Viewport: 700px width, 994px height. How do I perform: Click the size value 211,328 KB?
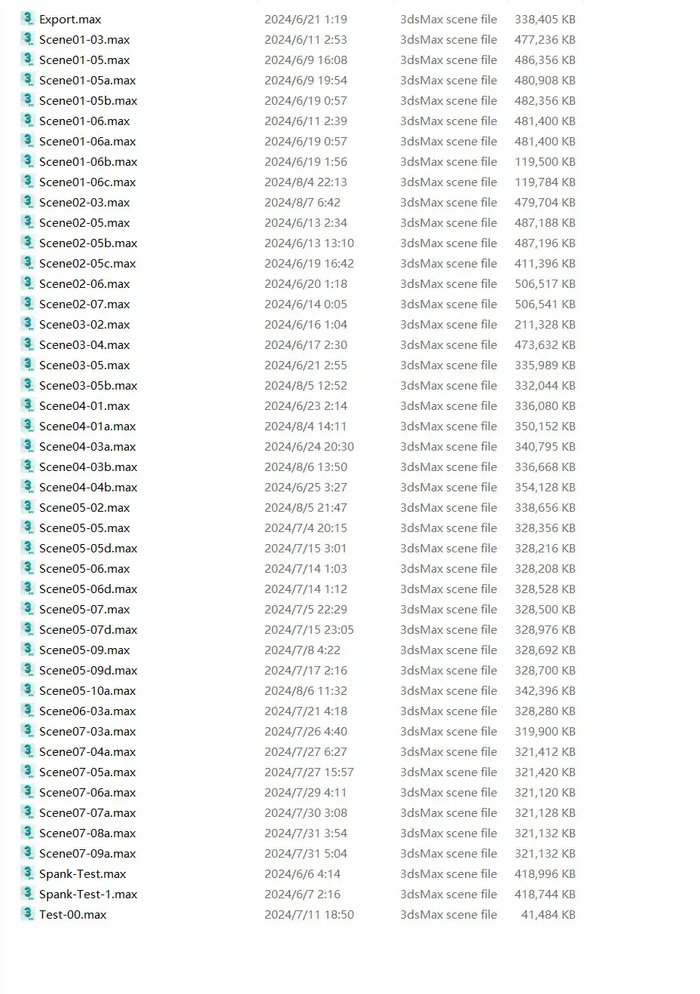(x=545, y=324)
